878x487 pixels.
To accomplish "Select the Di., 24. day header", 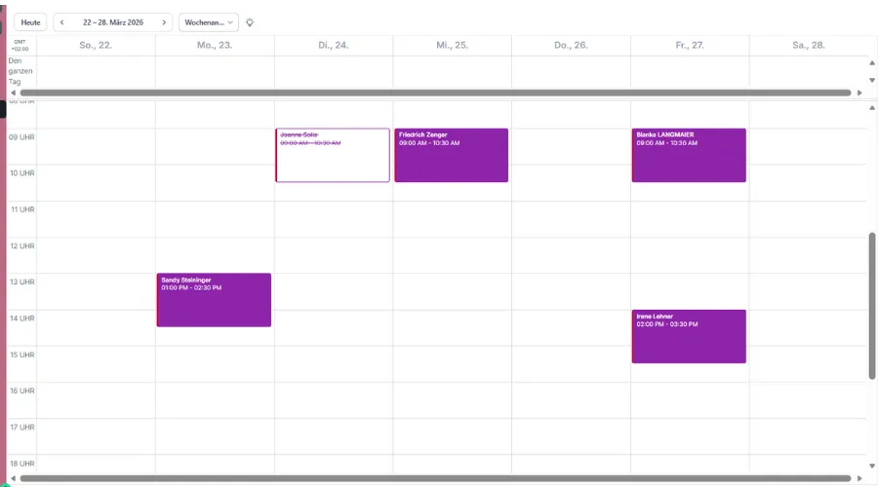I will tap(334, 45).
